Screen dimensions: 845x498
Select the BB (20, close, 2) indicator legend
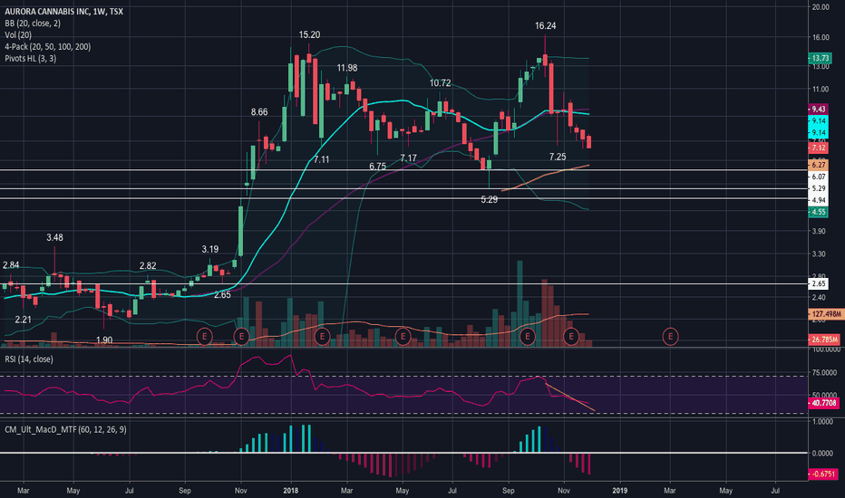[33, 24]
